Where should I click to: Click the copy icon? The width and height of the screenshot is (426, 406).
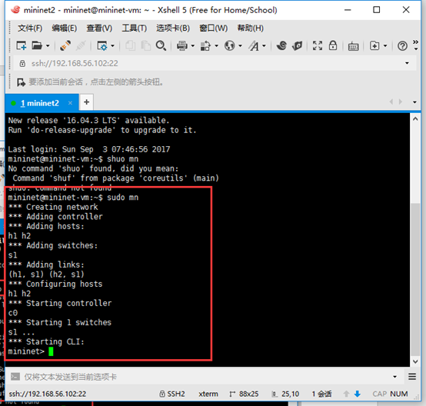(130, 45)
